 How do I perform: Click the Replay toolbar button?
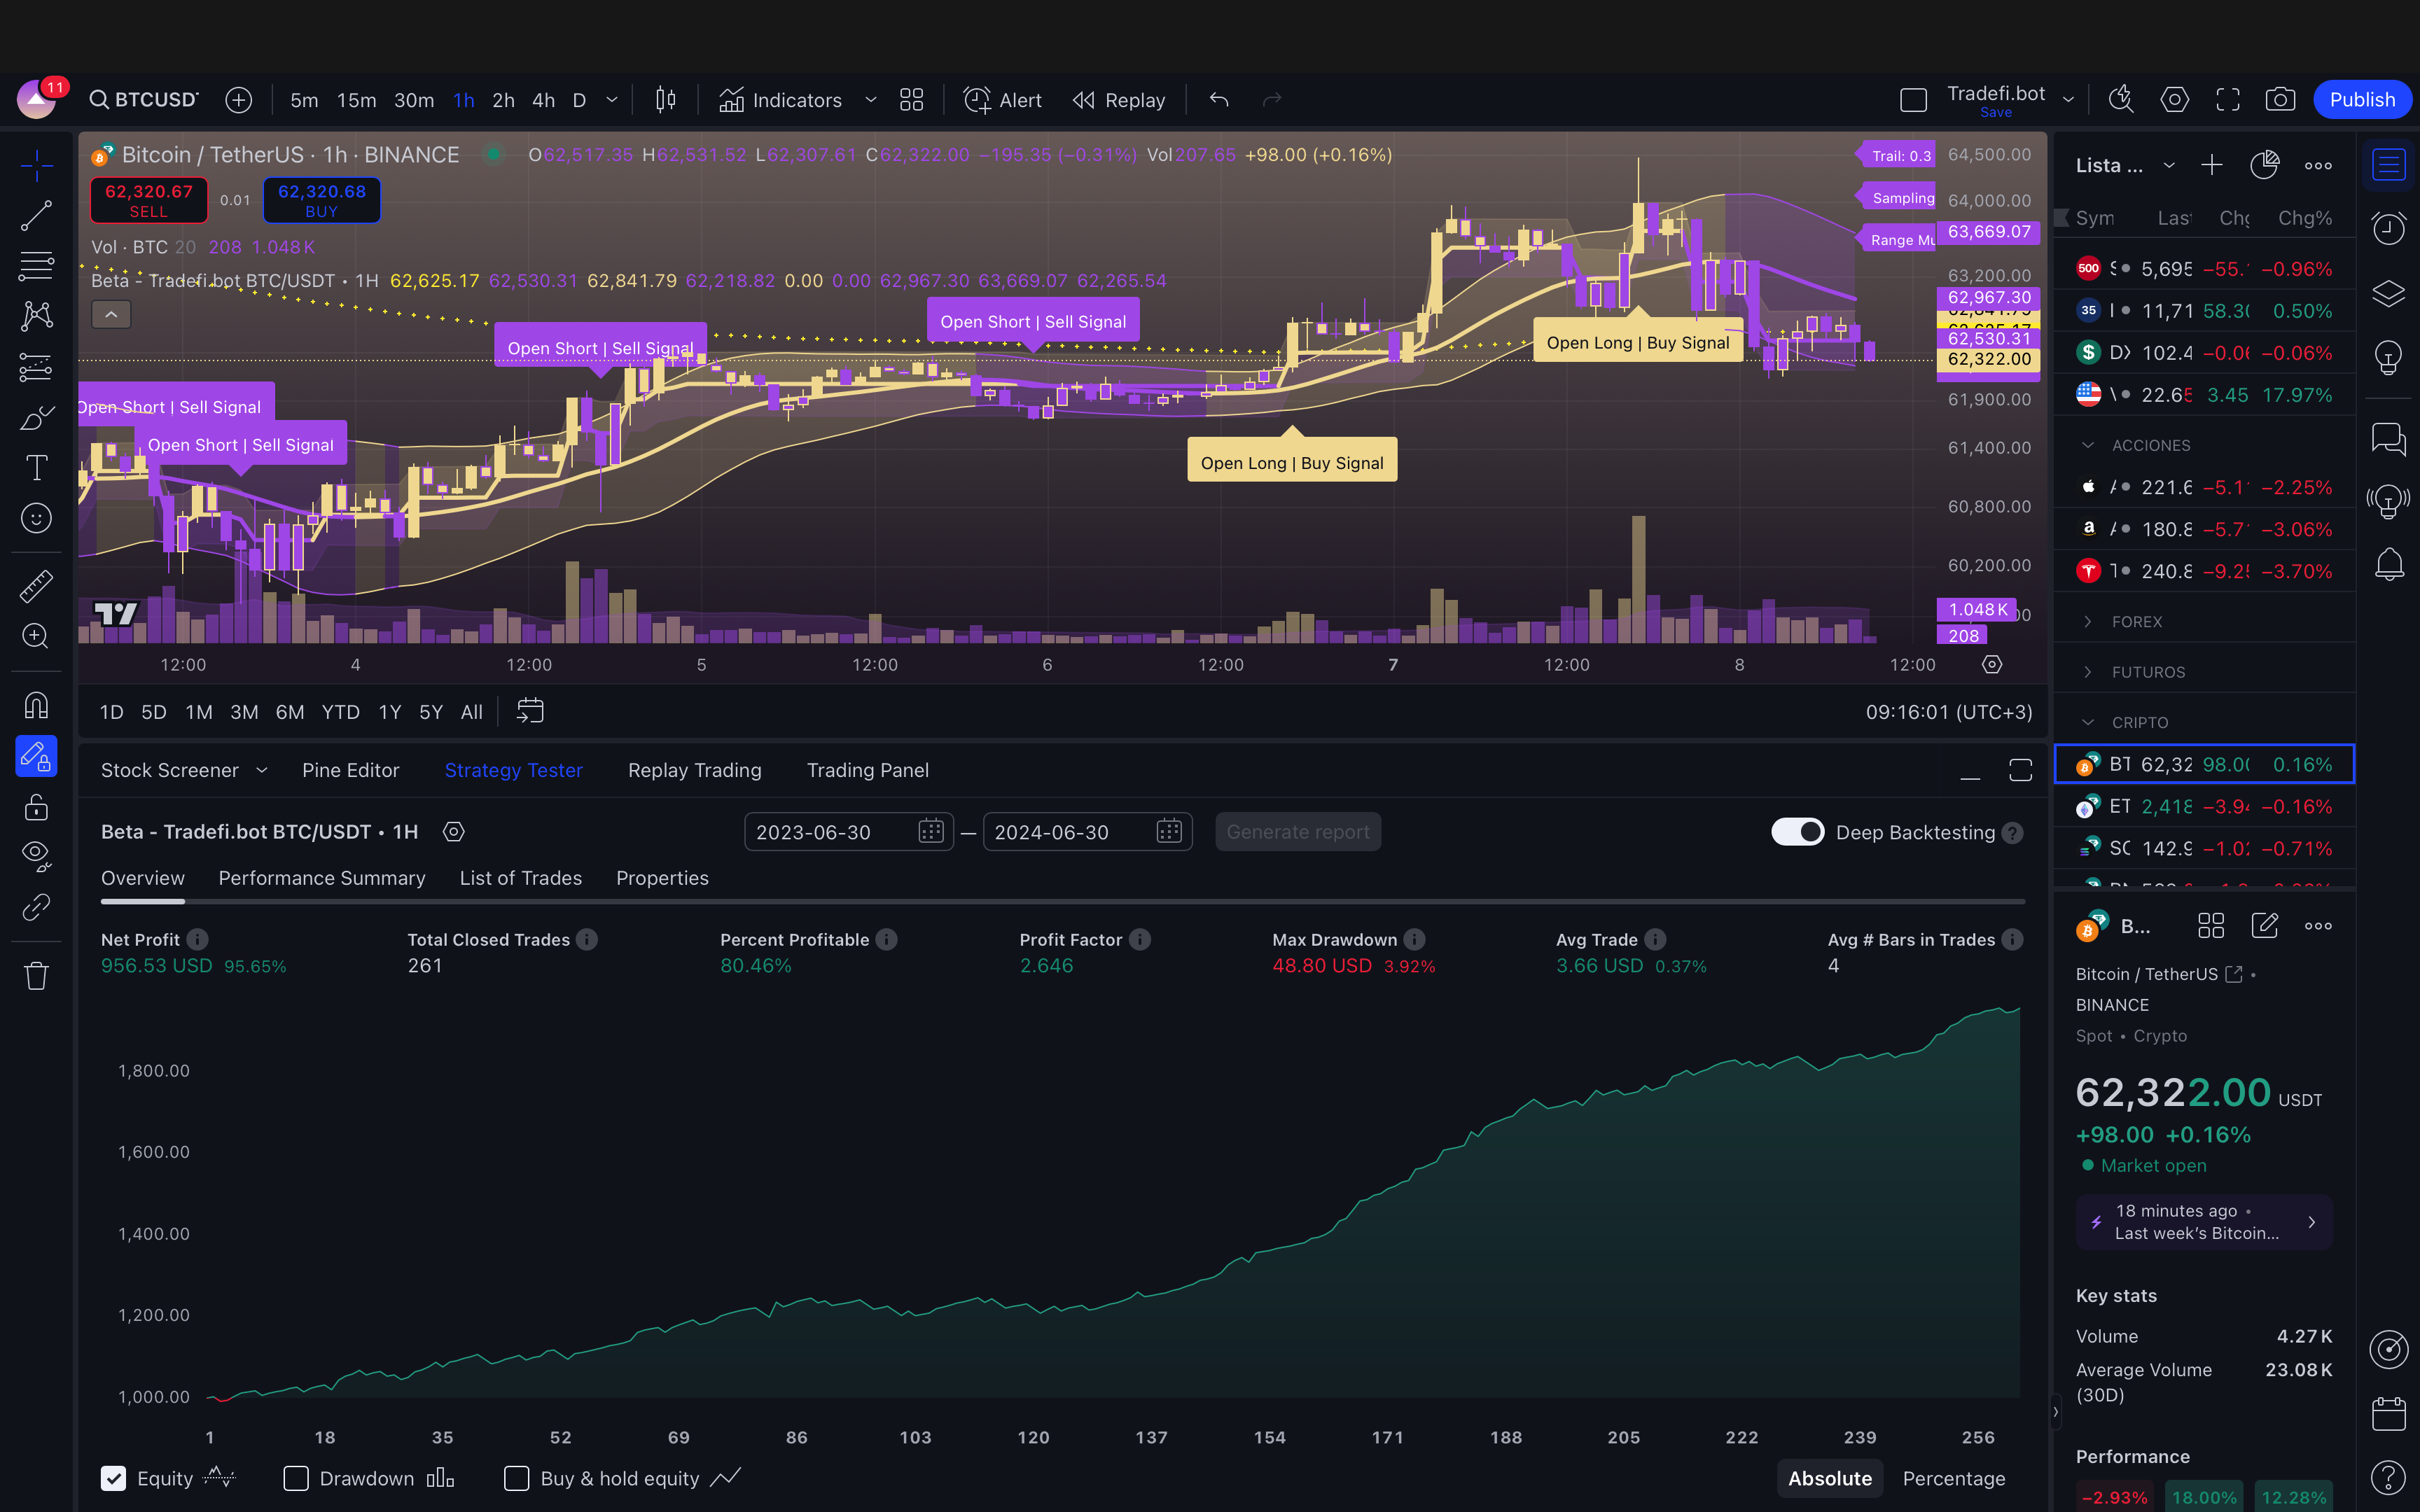1119,100
